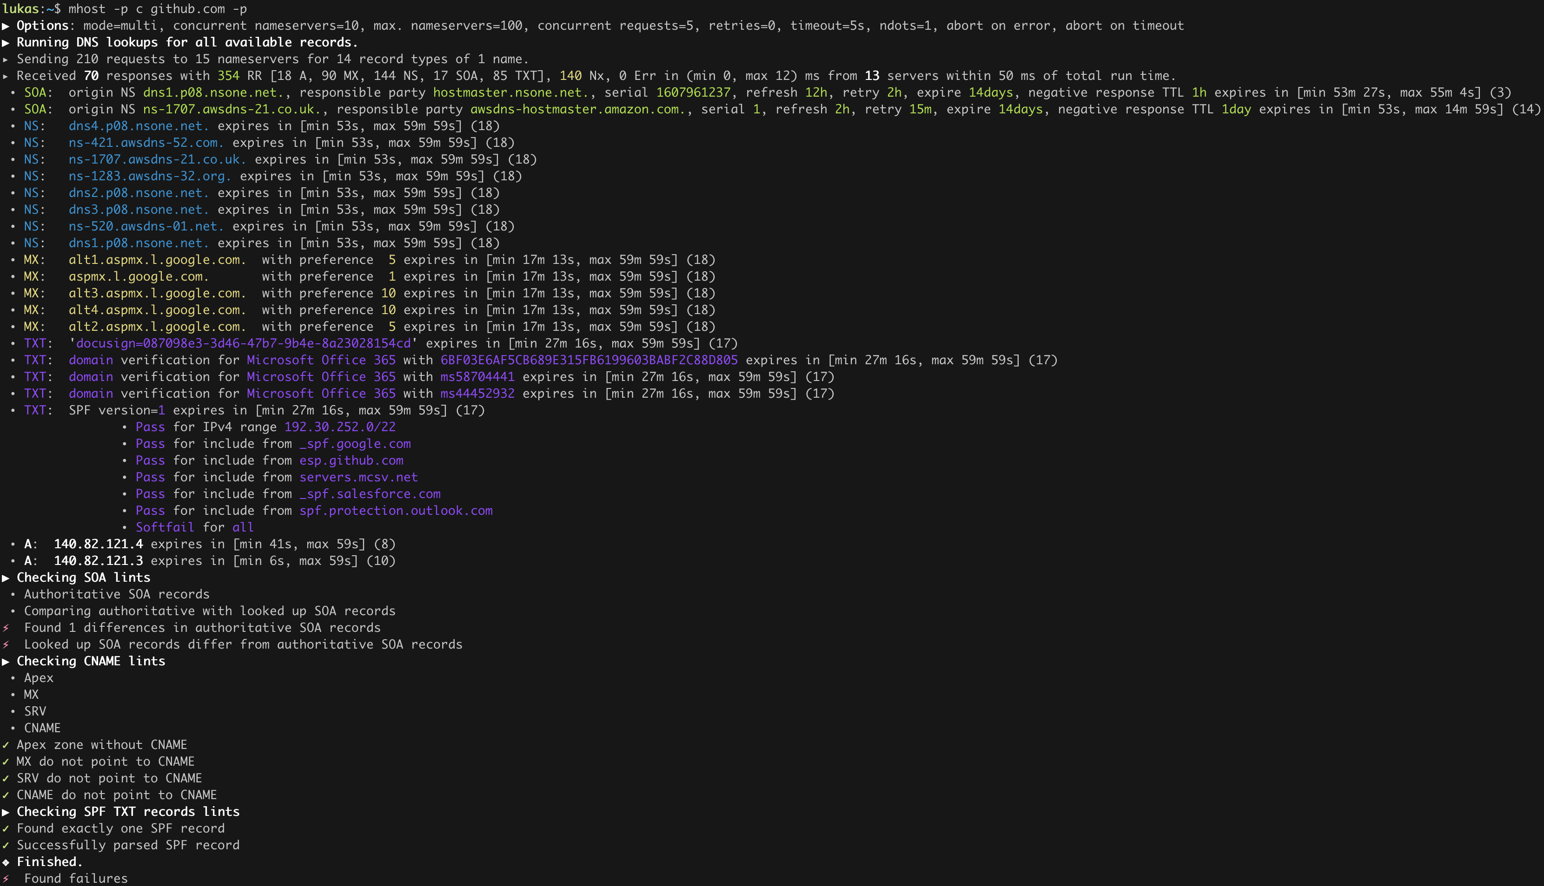Click the _spf.google.com include domain
This screenshot has width=1544, height=886.
click(x=355, y=444)
